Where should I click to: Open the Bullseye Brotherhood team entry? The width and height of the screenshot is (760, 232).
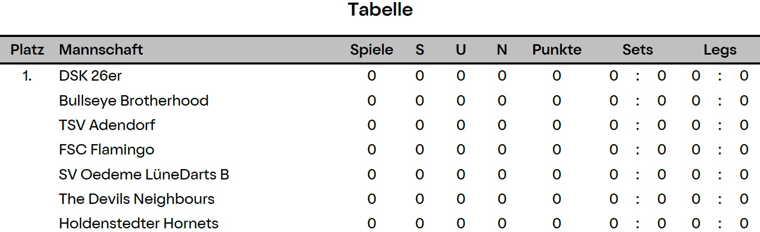[x=133, y=100]
